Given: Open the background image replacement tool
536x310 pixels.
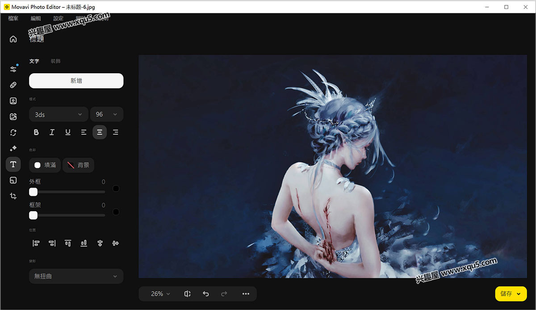Looking at the screenshot, I should coord(13,117).
